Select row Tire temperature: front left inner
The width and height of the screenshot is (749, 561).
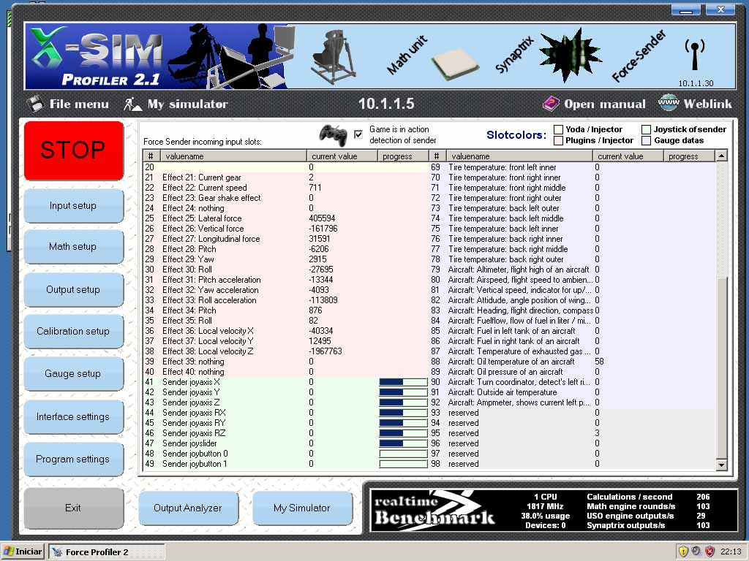[x=572, y=167]
